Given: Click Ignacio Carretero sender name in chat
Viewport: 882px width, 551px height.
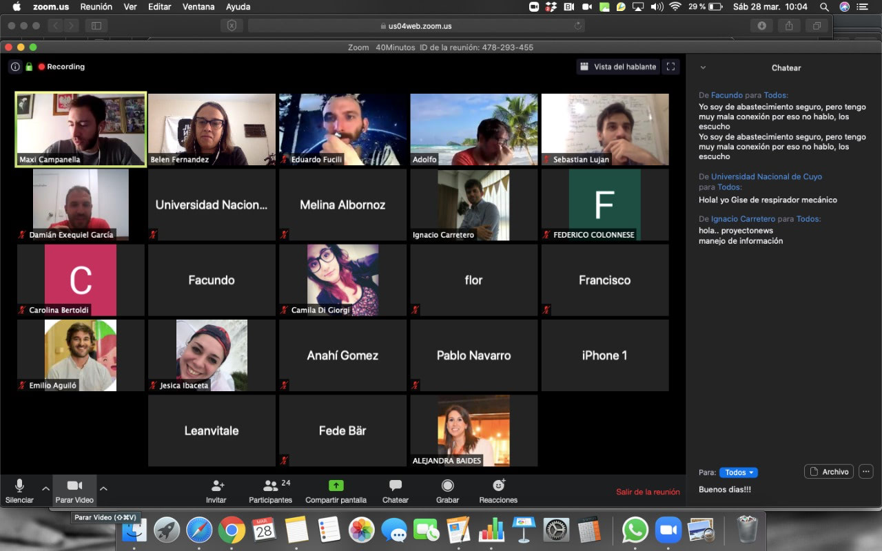Looking at the screenshot, I should coord(743,219).
